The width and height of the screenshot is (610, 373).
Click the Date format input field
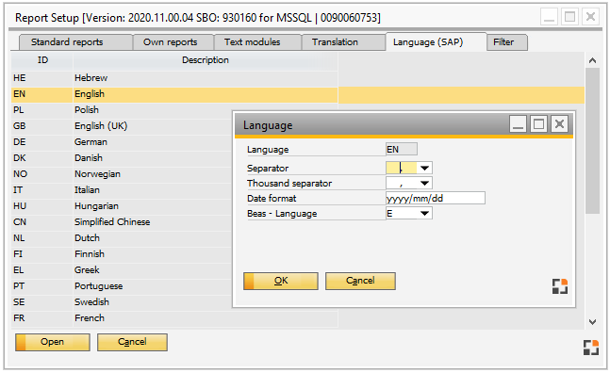coord(436,198)
